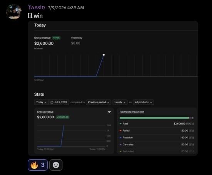Click the blue Past due legend marker

[x=121, y=138]
